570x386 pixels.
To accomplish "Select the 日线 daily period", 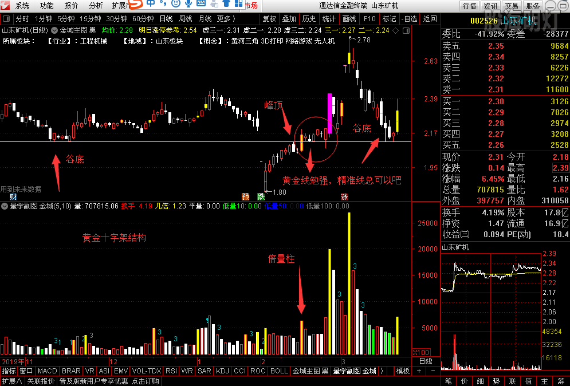I will click(166, 18).
